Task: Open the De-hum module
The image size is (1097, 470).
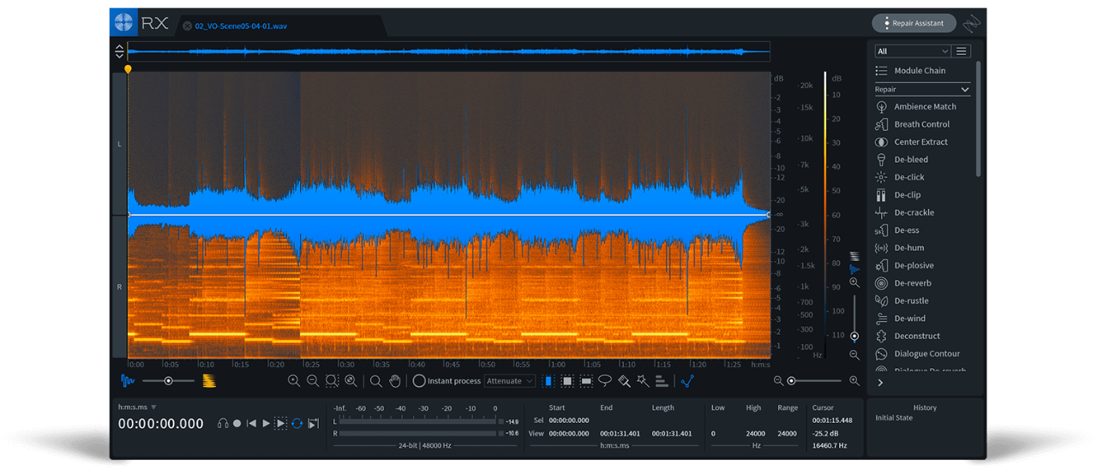Action: pyautogui.click(x=908, y=247)
